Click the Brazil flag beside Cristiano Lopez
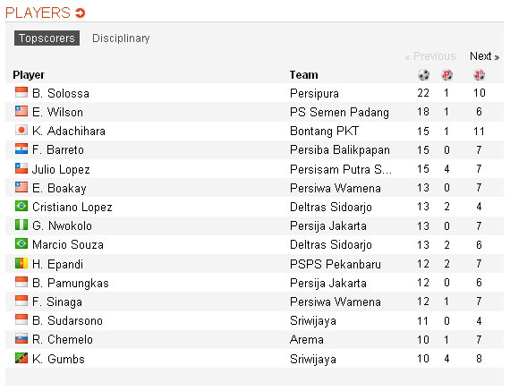This screenshot has width=510, height=391. point(21,206)
